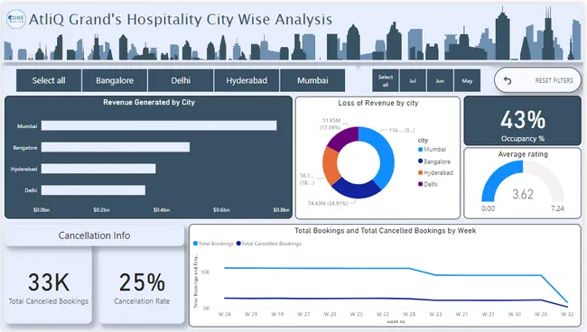Click the 0.00 gauge minimum value

click(488, 208)
